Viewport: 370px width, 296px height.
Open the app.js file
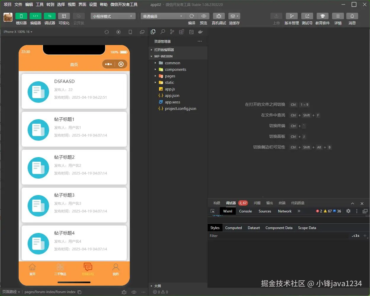(x=178, y=89)
